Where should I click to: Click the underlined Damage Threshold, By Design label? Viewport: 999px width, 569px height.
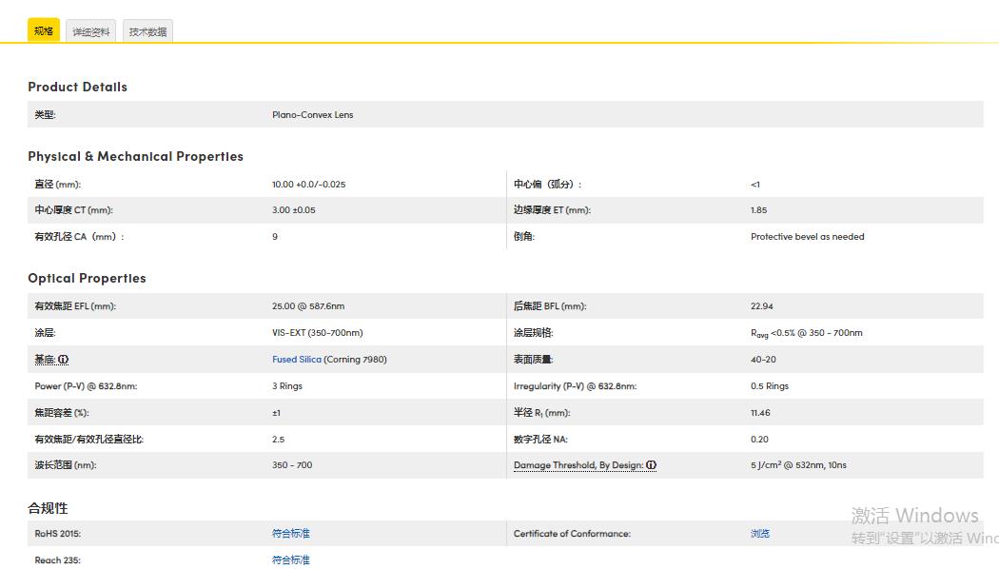click(578, 465)
